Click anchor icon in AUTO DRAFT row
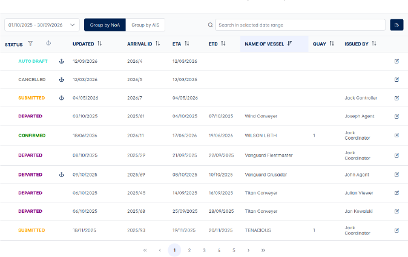Image resolution: width=408 pixels, height=257 pixels. 61,61
